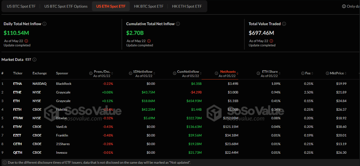Click the VanEck sponsor cell
The image size is (360, 166).
[x=61, y=127]
